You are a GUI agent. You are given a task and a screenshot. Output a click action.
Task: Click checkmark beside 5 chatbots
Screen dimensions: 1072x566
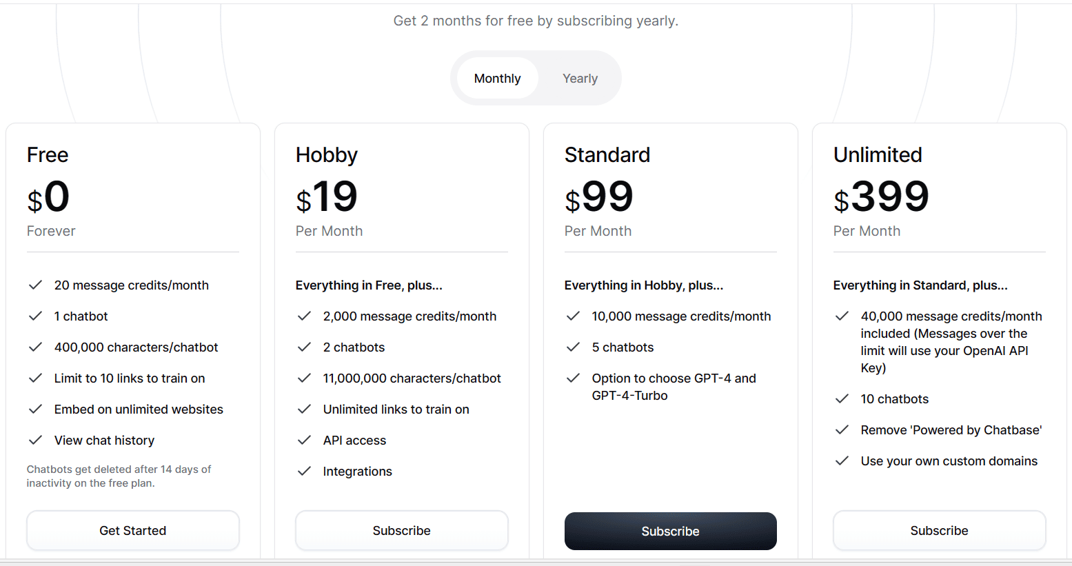click(x=573, y=347)
